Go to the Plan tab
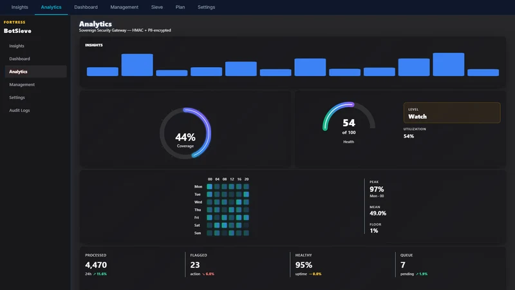 (180, 7)
